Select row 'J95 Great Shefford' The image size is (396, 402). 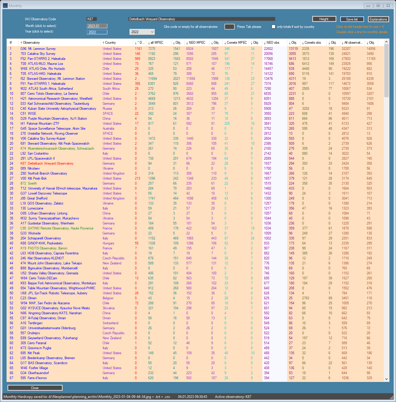(195, 198)
